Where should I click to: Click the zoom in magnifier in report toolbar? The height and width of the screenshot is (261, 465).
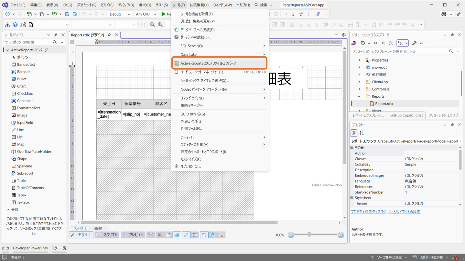160,25
